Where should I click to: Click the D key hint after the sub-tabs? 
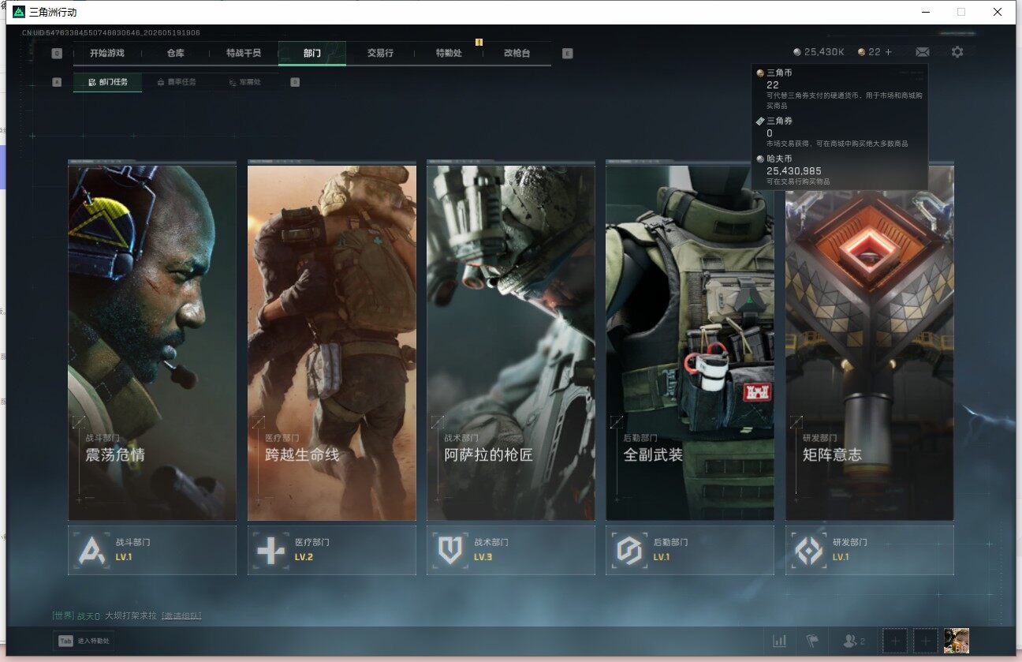(295, 81)
